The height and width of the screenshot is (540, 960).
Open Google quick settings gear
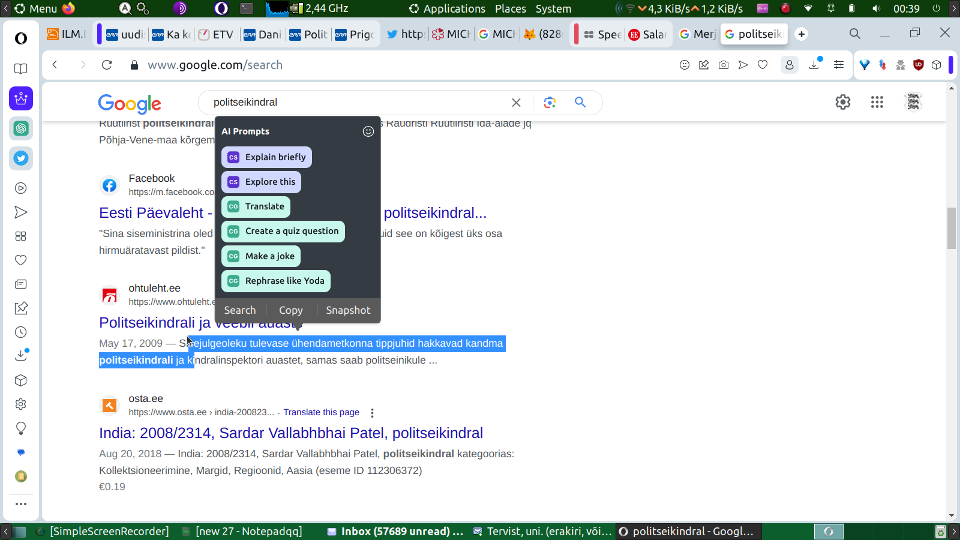[x=843, y=102]
